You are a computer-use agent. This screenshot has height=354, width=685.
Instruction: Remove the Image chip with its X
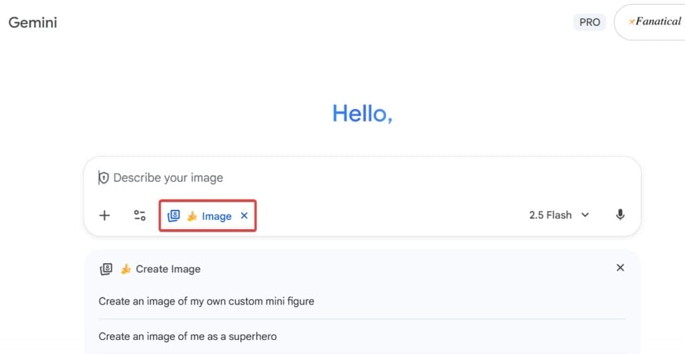244,216
